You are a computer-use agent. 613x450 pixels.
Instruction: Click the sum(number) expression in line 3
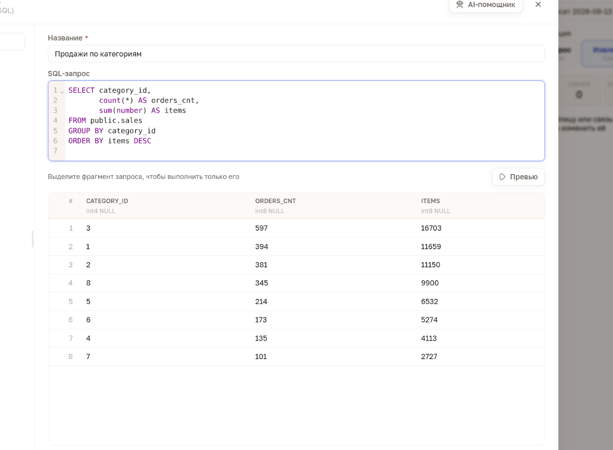(123, 110)
